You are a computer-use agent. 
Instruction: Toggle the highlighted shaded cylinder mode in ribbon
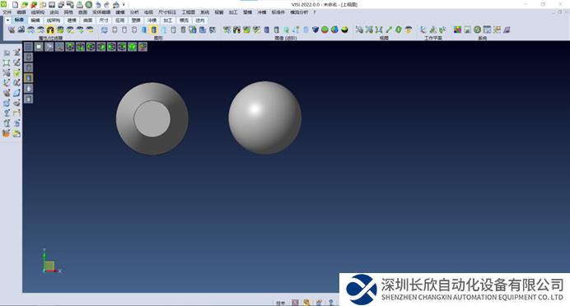click(154, 30)
